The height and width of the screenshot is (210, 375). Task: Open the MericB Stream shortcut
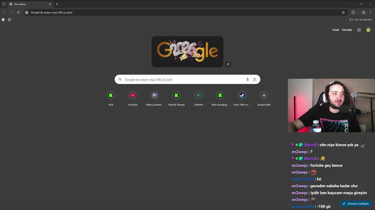pos(176,98)
